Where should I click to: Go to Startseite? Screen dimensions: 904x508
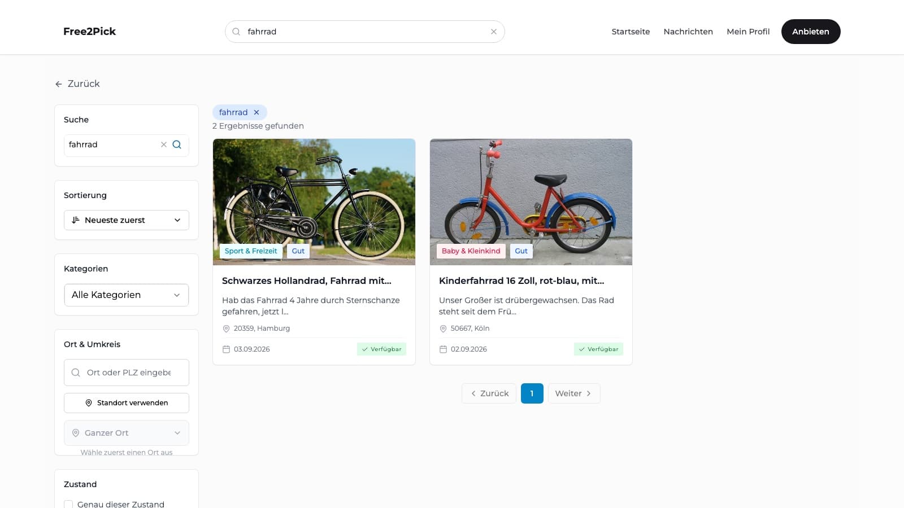631,32
